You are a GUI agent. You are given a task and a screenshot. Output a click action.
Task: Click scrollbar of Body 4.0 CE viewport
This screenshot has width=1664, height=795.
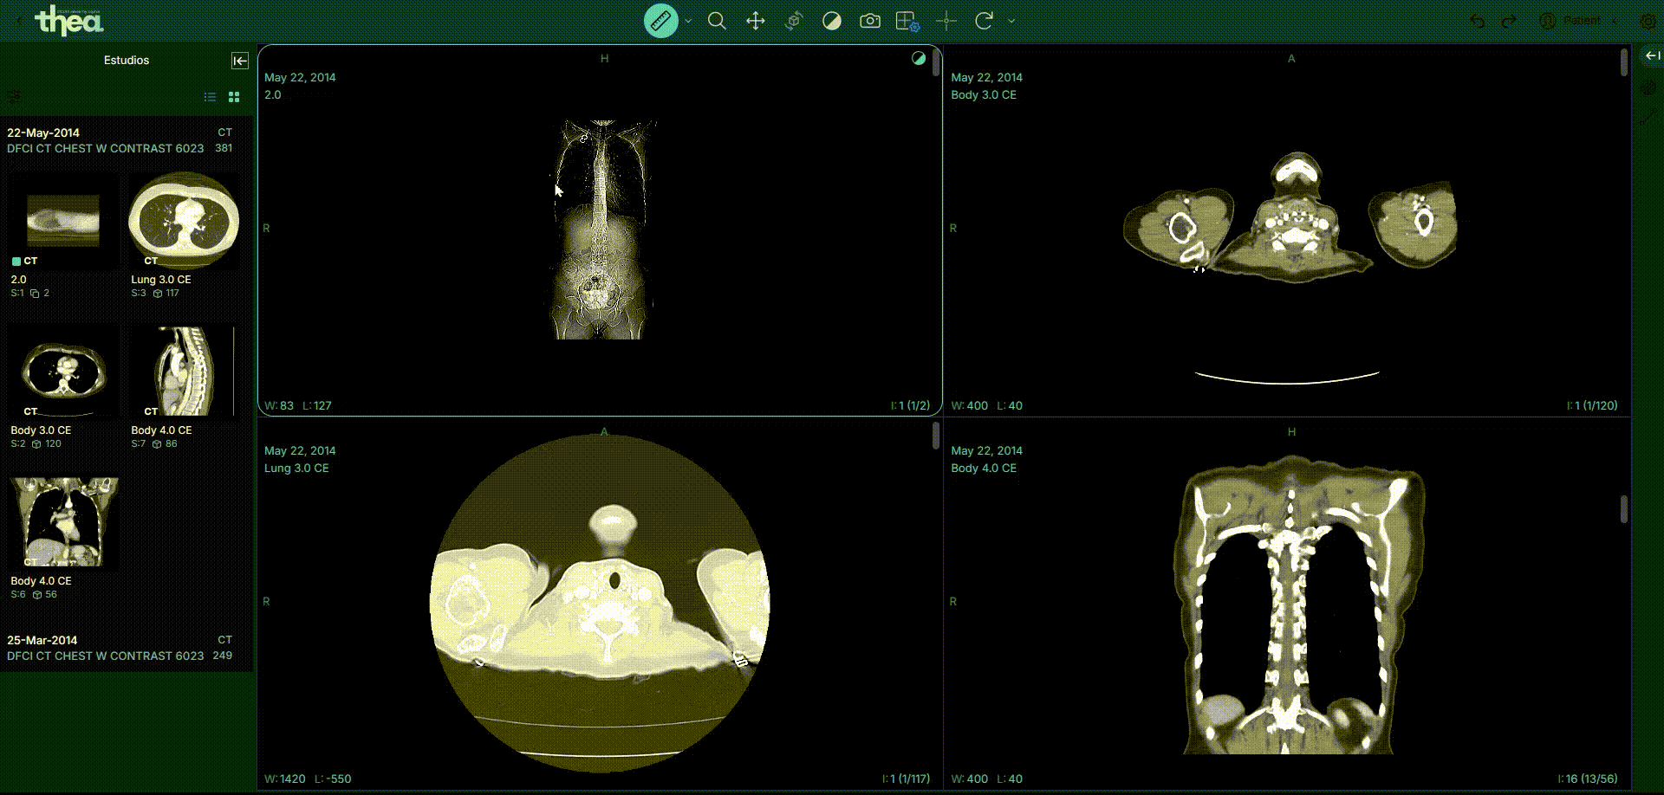1624,509
